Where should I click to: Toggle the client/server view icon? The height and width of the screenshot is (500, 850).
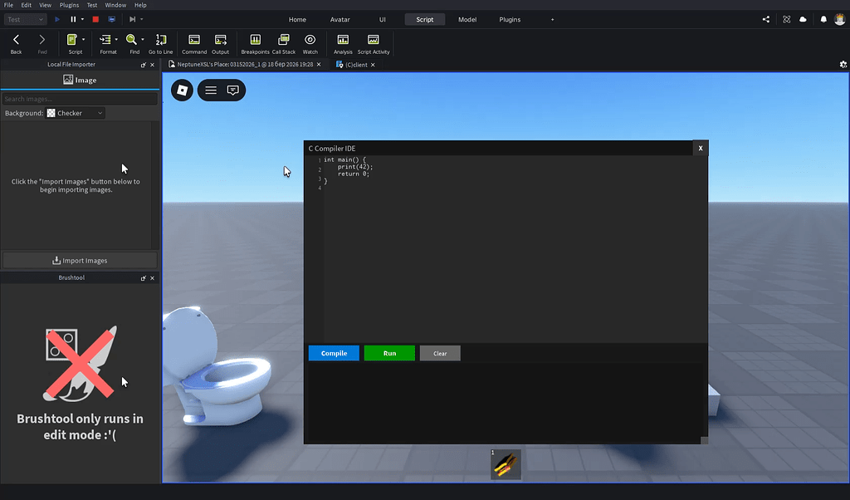112,20
